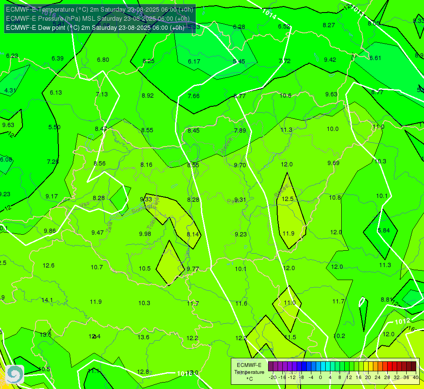The height and width of the screenshot is (389, 424).
Task: Click the 6.80 value on the map
Action: pos(103,60)
